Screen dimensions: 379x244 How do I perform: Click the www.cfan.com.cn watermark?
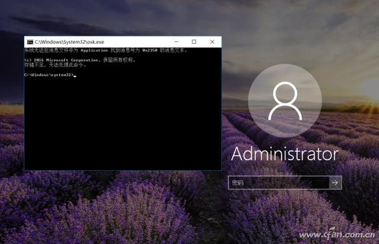338,235
